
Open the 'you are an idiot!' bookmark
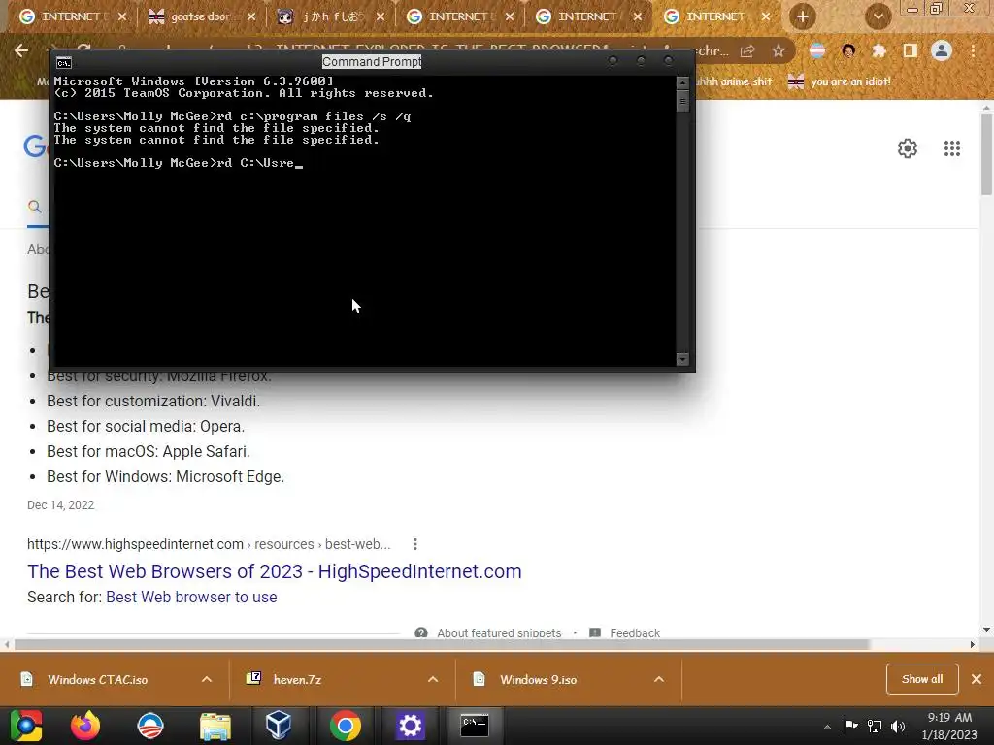pos(839,81)
